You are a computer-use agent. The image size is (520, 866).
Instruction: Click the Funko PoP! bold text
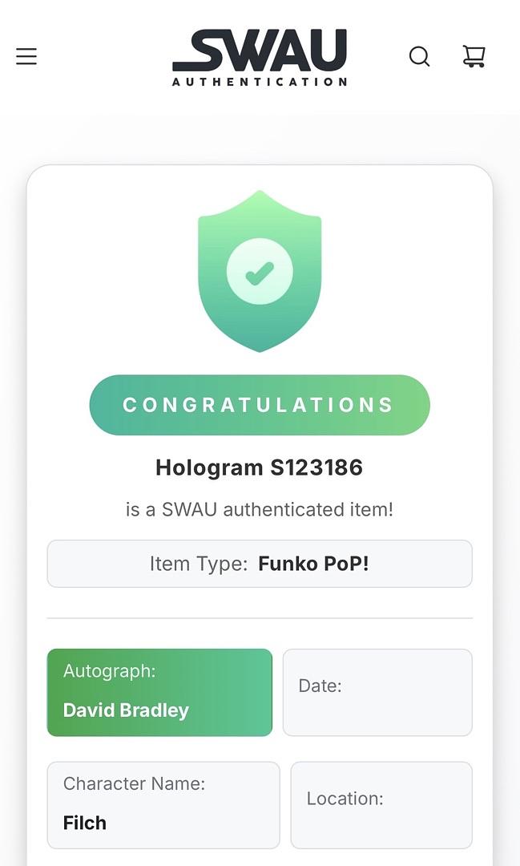[x=313, y=564]
